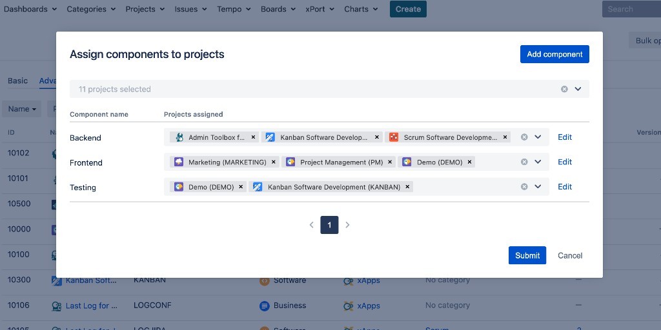Remove Demo (DEMO) tag from Testing

[x=241, y=187]
